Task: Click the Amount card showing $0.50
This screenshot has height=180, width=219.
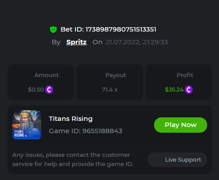Action: (x=40, y=82)
